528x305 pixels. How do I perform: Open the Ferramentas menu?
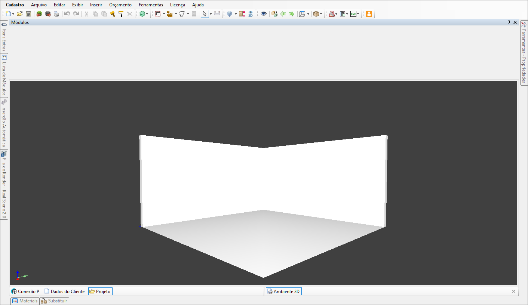151,5
